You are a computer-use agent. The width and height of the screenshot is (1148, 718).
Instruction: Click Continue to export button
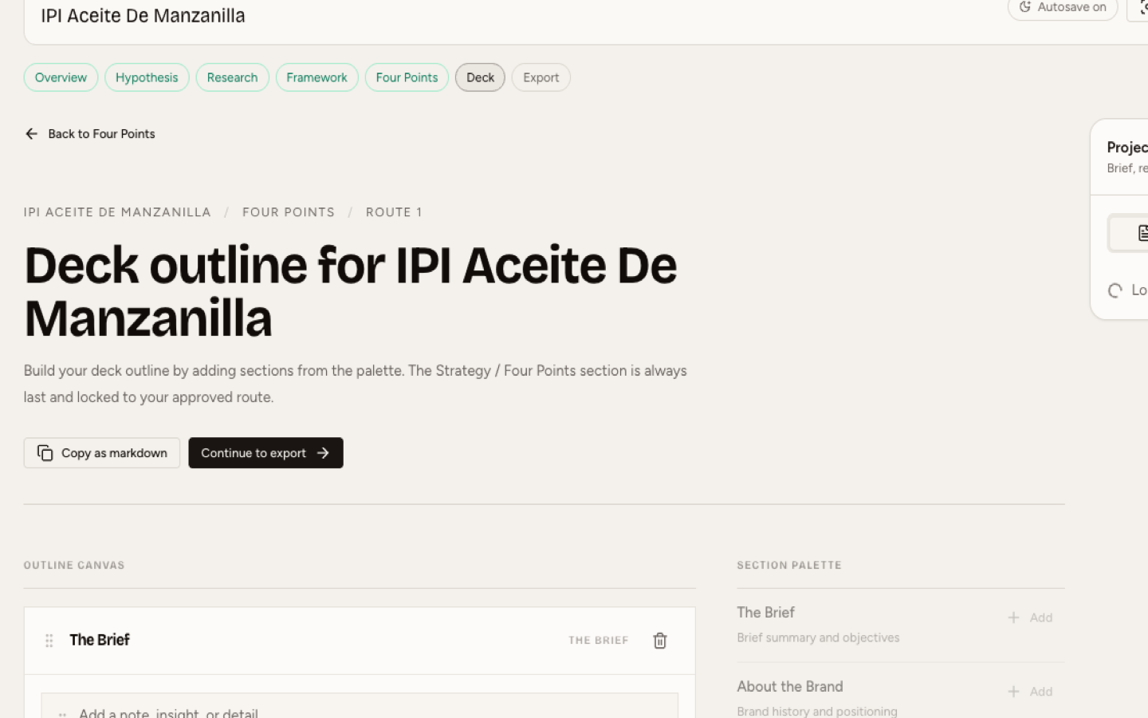[265, 453]
